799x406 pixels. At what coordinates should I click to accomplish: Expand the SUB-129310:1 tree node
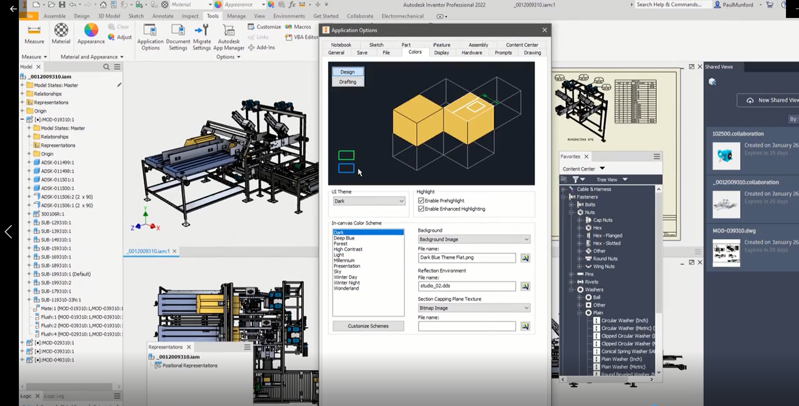click(x=29, y=222)
